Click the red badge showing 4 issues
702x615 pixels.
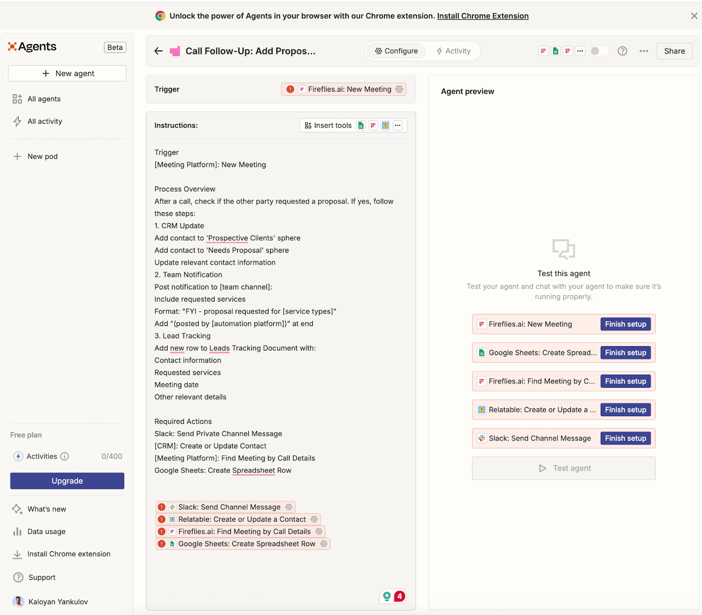point(400,596)
